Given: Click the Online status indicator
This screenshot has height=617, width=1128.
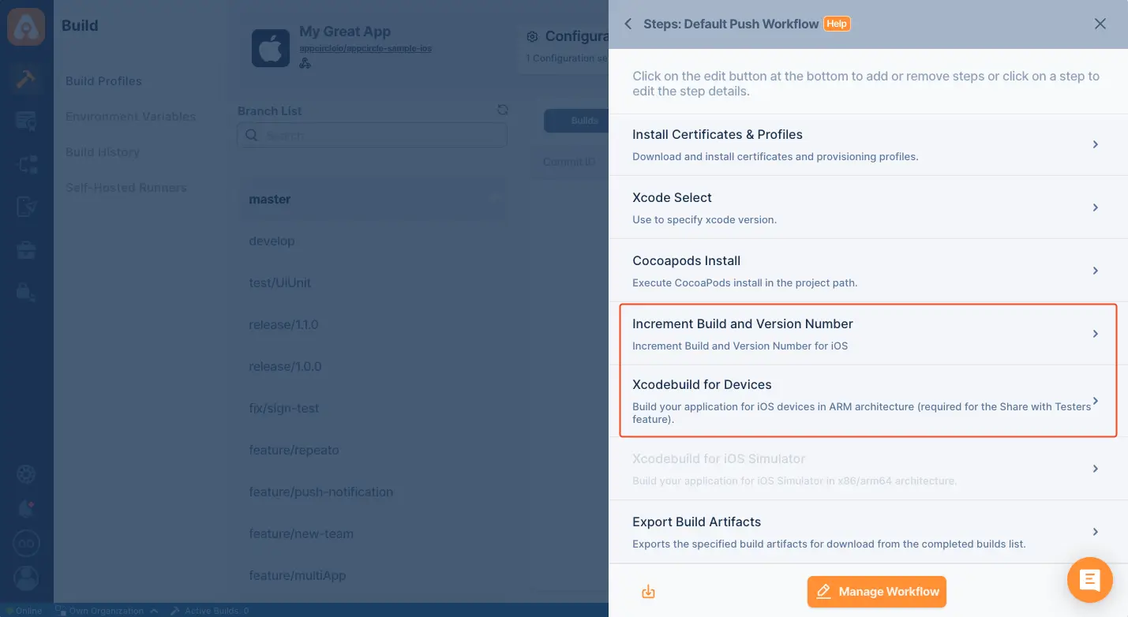Looking at the screenshot, I should 24,611.
